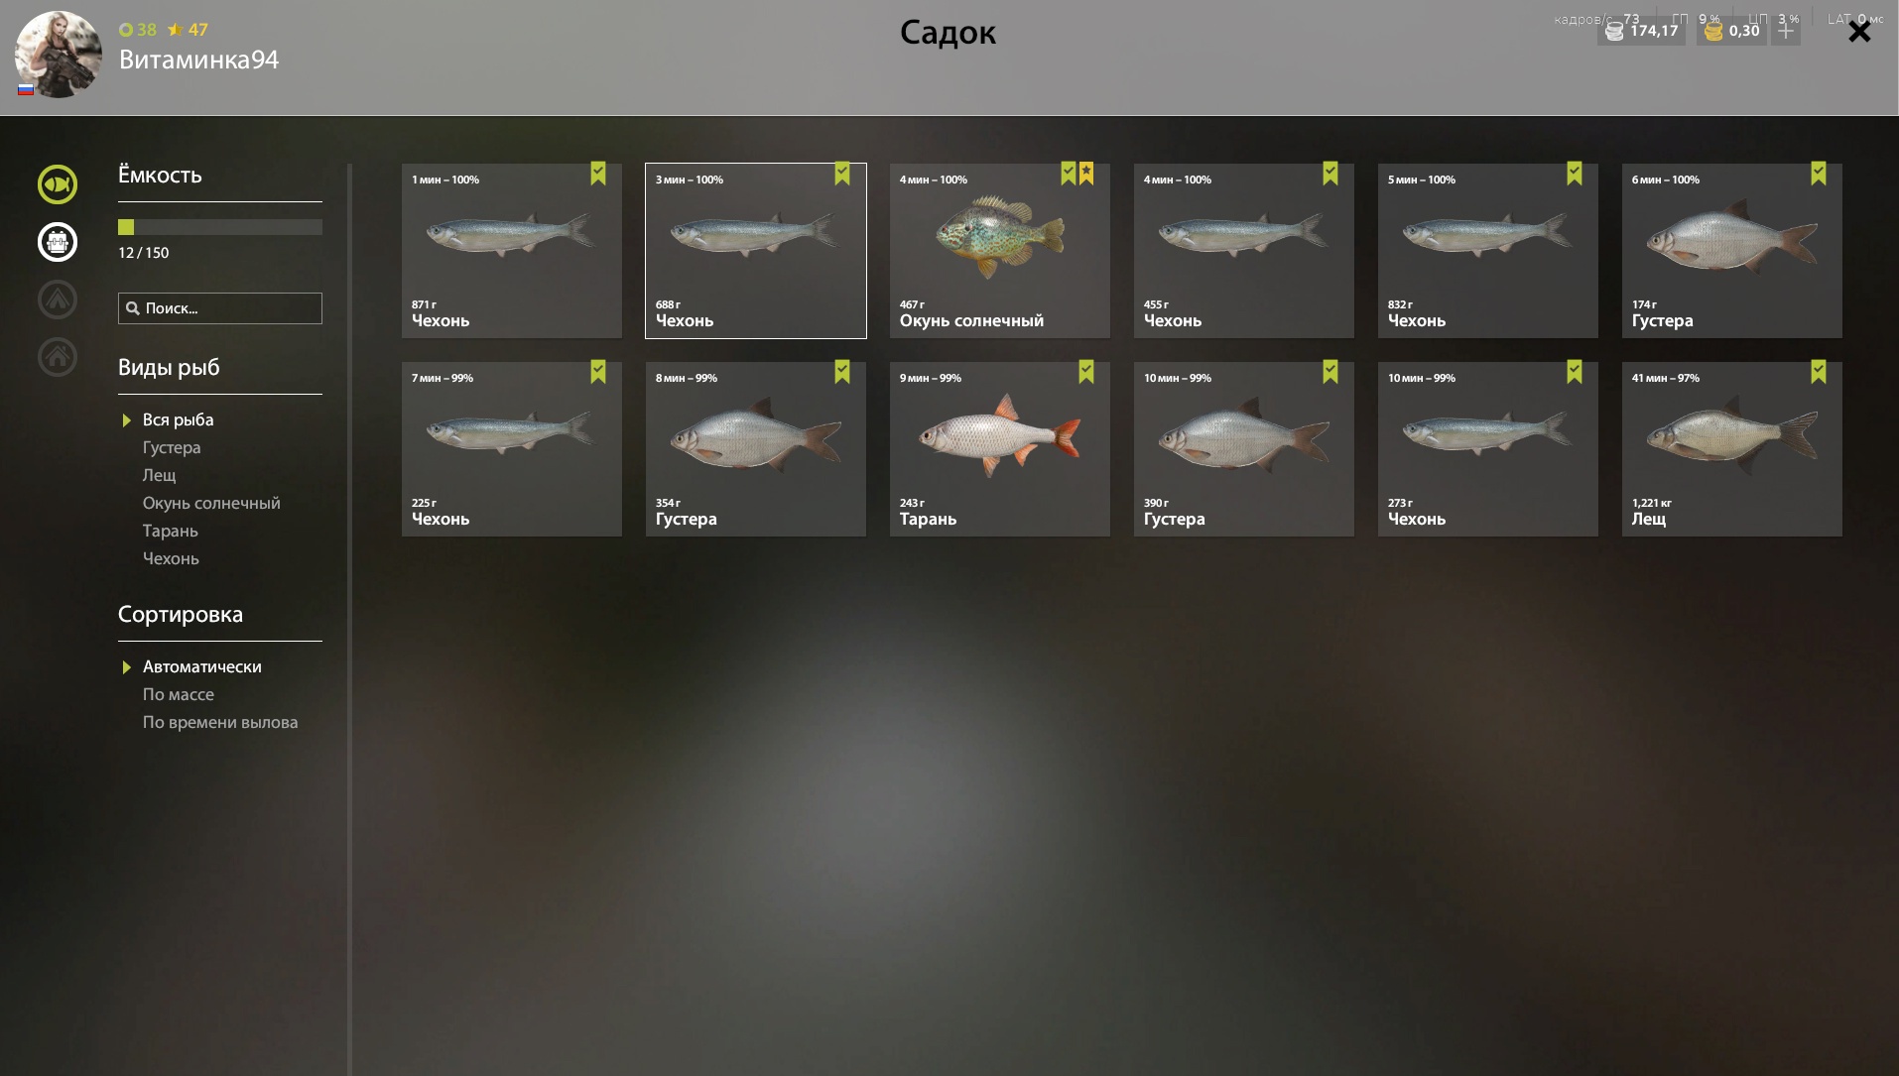1899x1076 pixels.
Task: Sort fish По времени вылова
Action: click(x=220, y=722)
